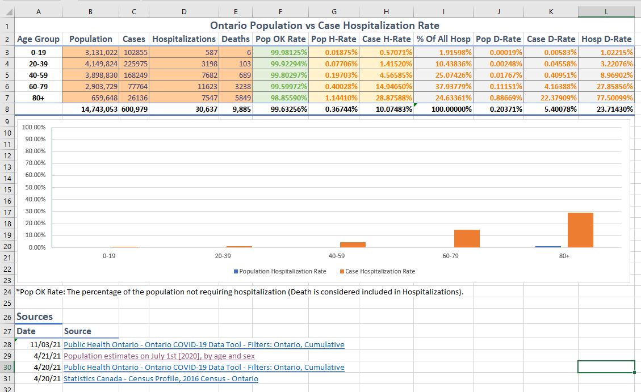Open the Population estimates on July 1st link
The width and height of the screenshot is (641, 392).
tap(159, 356)
